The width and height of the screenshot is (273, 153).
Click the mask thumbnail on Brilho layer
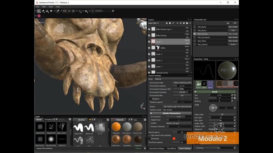click(158, 48)
